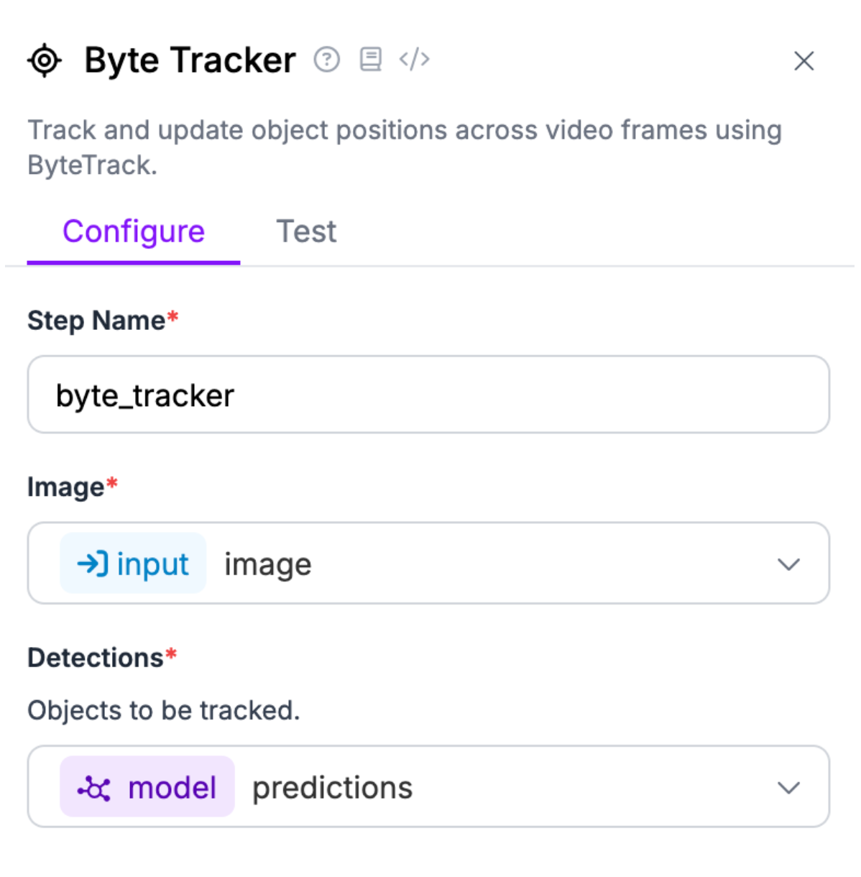This screenshot has width=861, height=877.
Task: Select the "predictions" value in Detections selector
Action: [x=332, y=788]
